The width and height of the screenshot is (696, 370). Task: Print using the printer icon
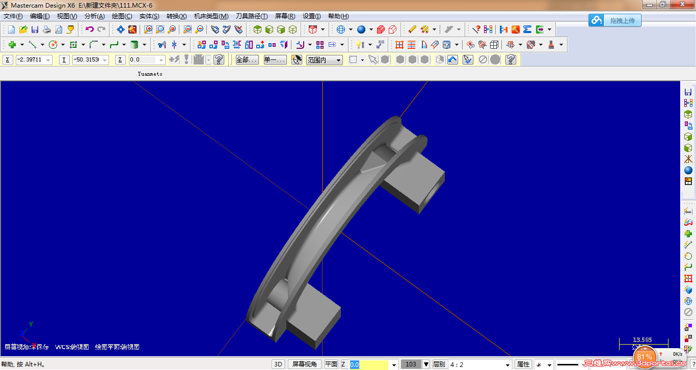(x=47, y=29)
